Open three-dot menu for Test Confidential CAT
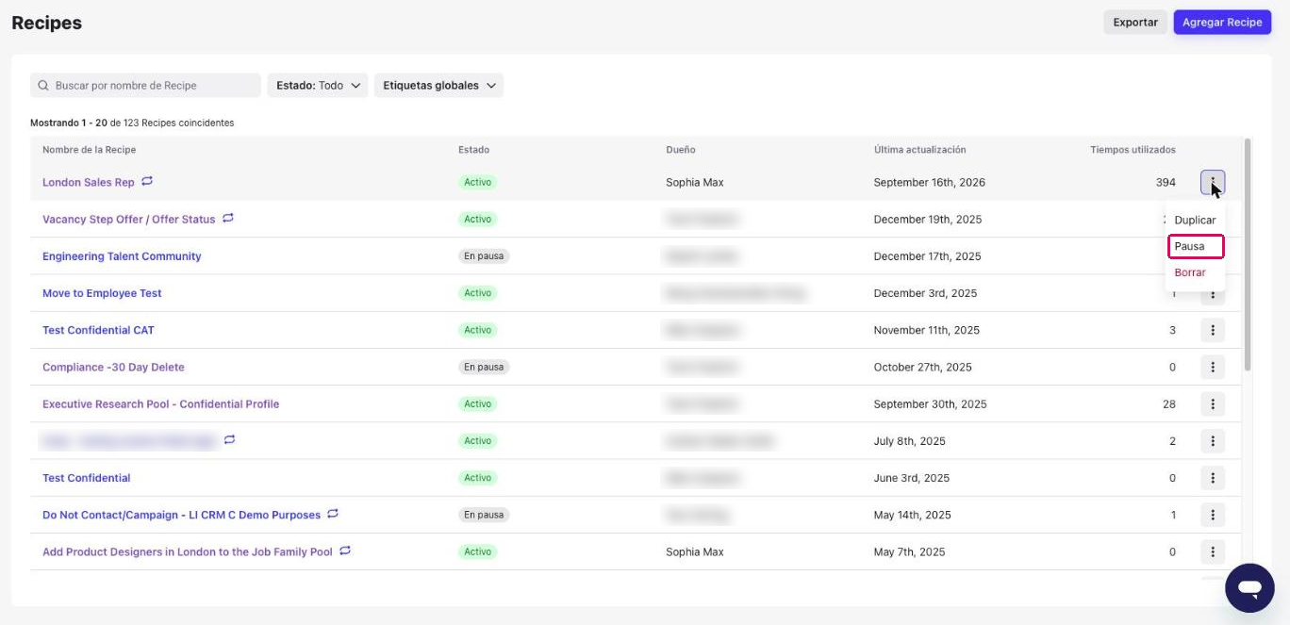The width and height of the screenshot is (1290, 625). pos(1213,330)
